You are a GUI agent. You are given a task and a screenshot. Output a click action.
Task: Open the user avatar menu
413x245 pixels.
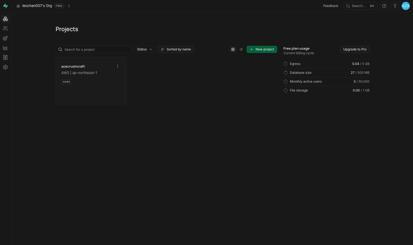tap(406, 6)
